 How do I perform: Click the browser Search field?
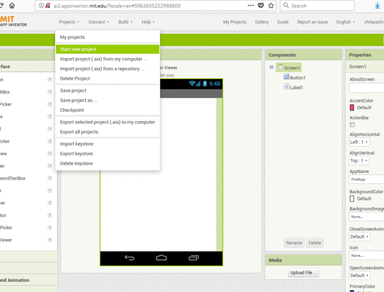tap(317, 6)
